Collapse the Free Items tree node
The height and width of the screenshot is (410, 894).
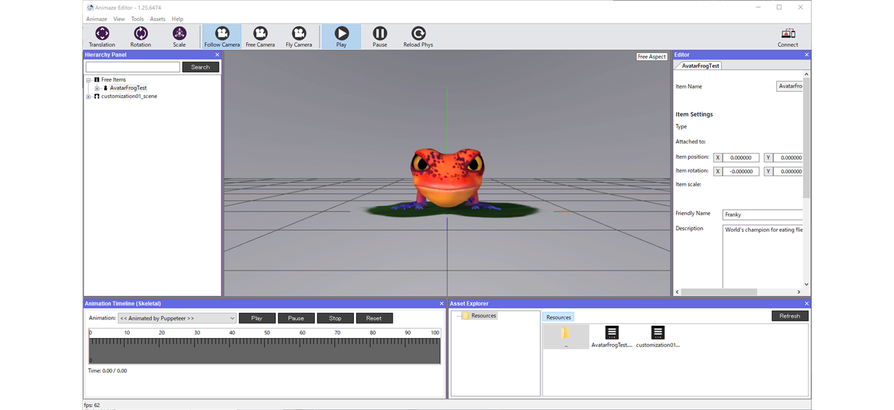tap(89, 80)
